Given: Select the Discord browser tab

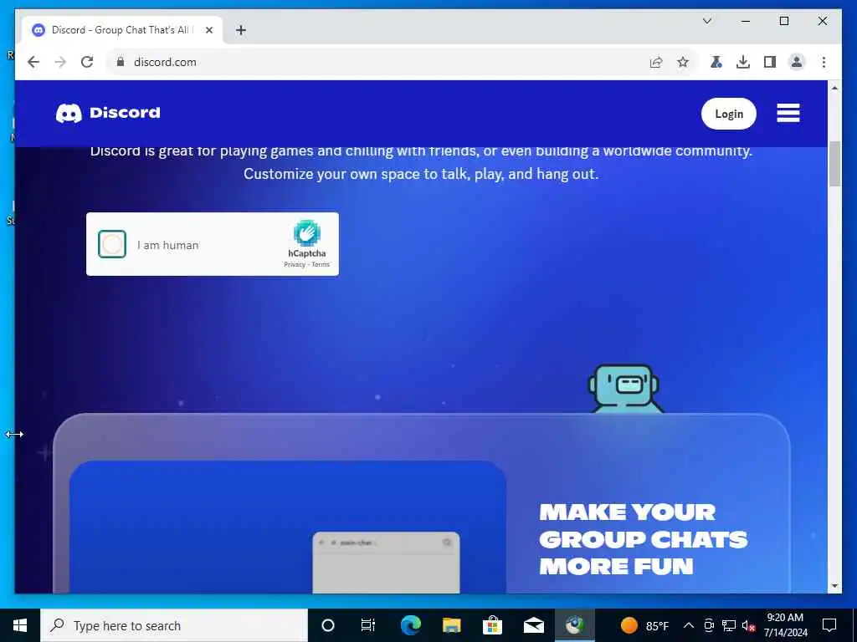Looking at the screenshot, I should tap(121, 30).
